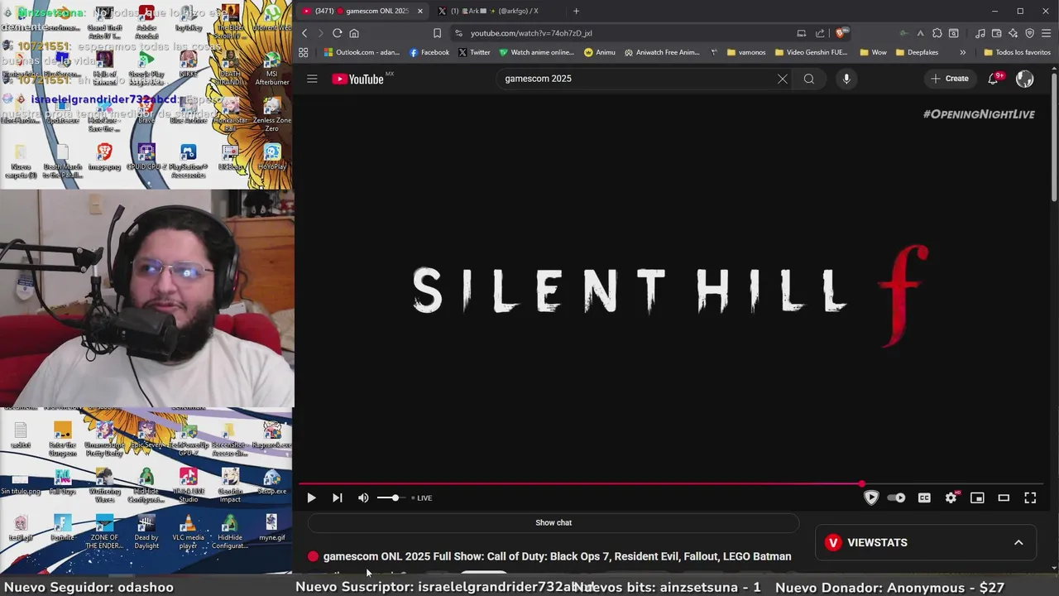Select Dead by Daylight desktop icon
Screen dimensions: 1059x596
click(146, 531)
